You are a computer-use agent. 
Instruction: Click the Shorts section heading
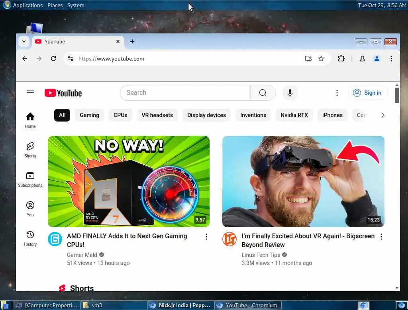(x=82, y=288)
